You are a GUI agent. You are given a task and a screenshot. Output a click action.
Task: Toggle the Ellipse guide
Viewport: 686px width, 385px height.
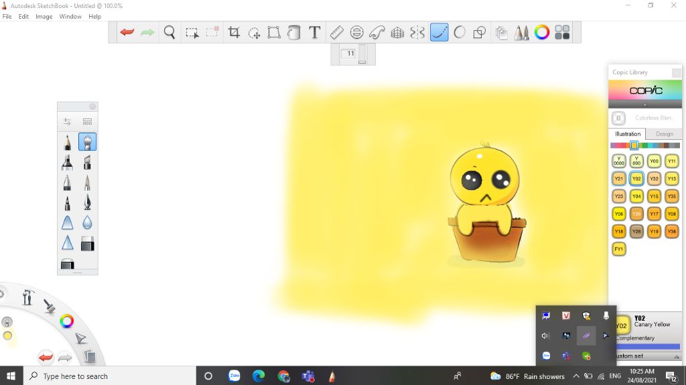pos(357,32)
